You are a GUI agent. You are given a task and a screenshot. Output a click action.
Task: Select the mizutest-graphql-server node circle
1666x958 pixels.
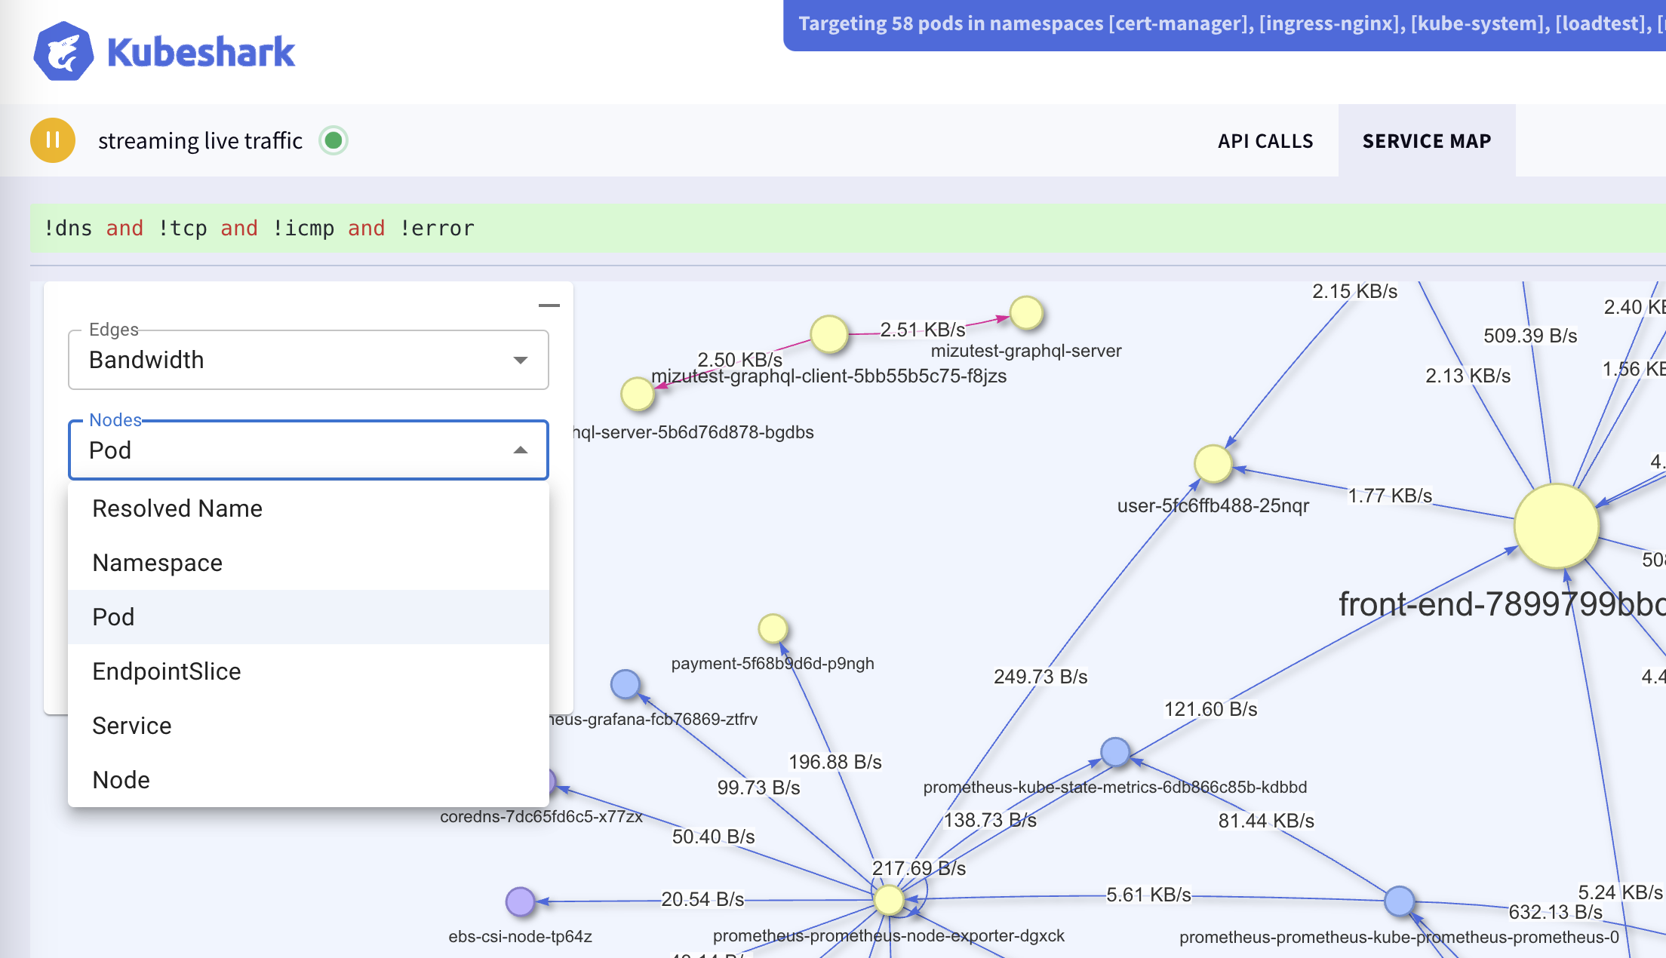point(1027,313)
